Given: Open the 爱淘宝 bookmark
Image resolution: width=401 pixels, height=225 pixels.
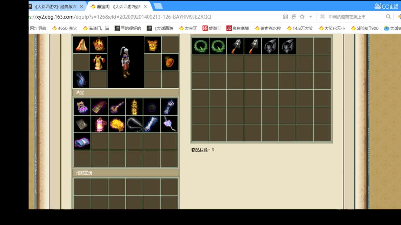Looking at the screenshot, I should click(x=212, y=28).
